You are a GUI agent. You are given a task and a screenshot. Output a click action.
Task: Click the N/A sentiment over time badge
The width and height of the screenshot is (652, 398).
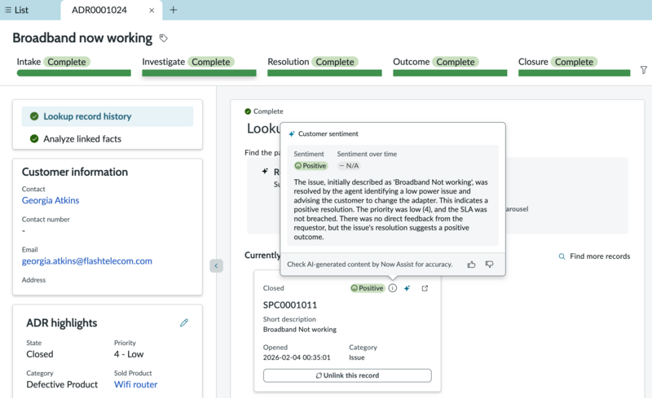(349, 166)
